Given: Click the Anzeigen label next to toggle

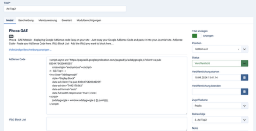Looking at the screenshot, I should click(x=208, y=36).
